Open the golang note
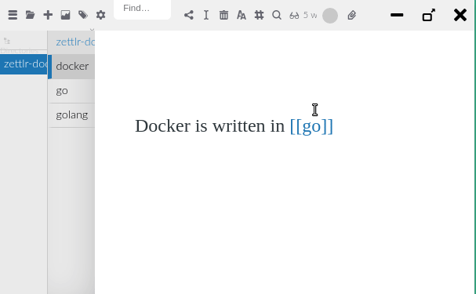 click(71, 115)
